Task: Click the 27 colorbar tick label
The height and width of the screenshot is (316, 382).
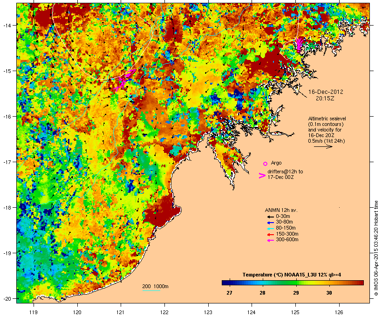Action: 229,293
